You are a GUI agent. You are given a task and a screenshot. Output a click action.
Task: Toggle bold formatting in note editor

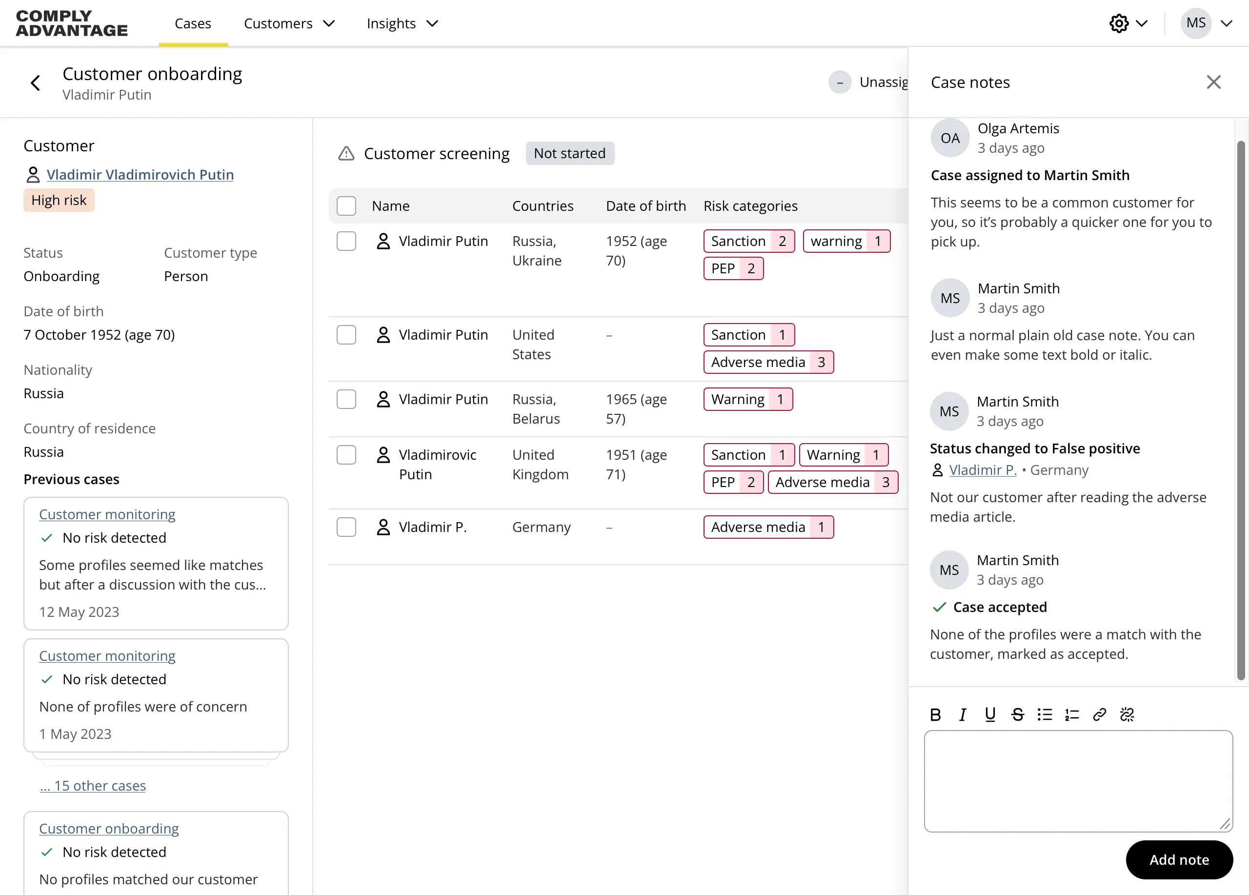[x=935, y=714]
